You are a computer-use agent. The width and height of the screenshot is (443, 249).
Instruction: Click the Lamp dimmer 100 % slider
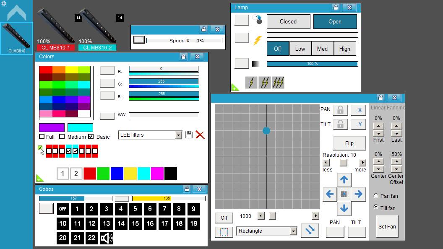pos(313,64)
